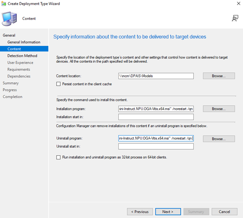Click the 'Uninstall program:' label
Viewport: 243px width, 218px height.
pos(69,138)
